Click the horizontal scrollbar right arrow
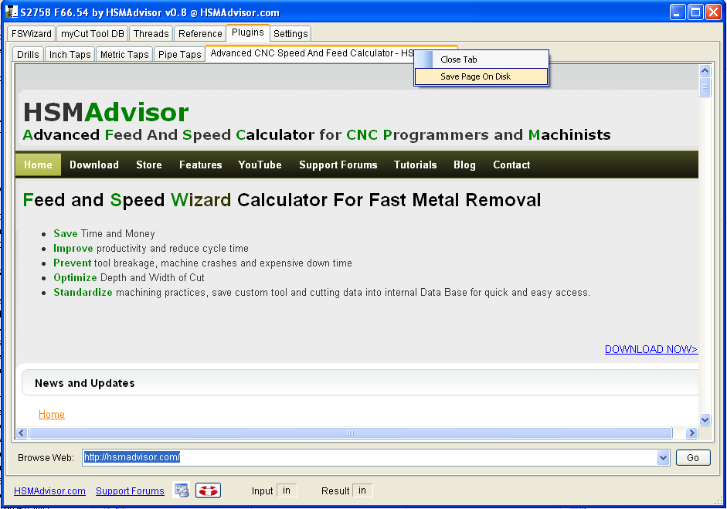The image size is (727, 509). click(x=691, y=433)
